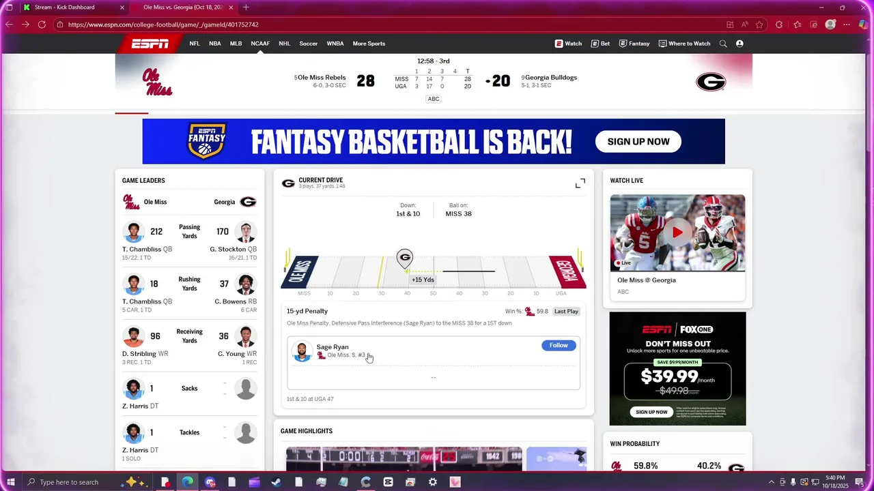Click Bet in ESPN header

click(600, 44)
